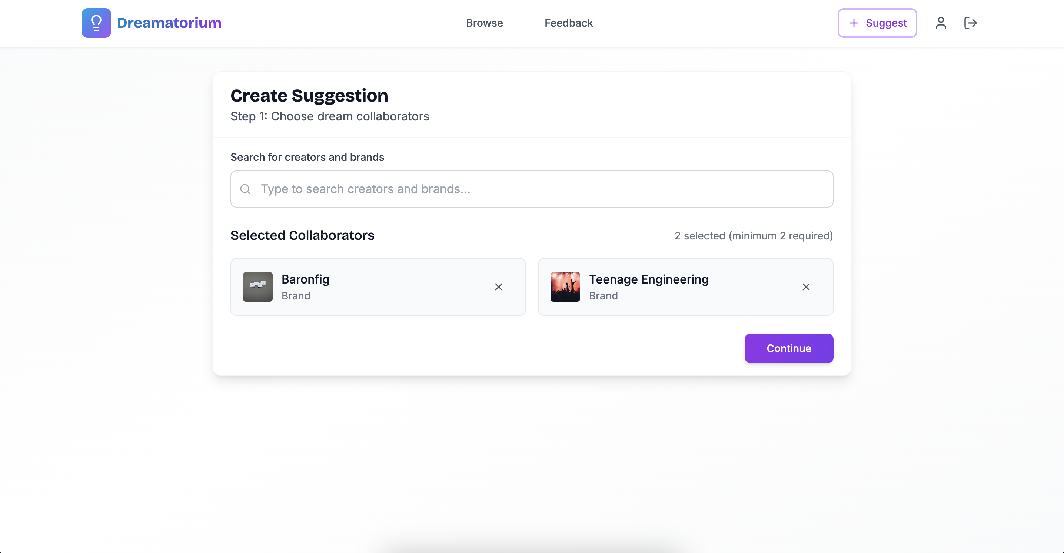This screenshot has height=553, width=1064.
Task: Click the Baronfig brand thumbnail
Action: [257, 287]
